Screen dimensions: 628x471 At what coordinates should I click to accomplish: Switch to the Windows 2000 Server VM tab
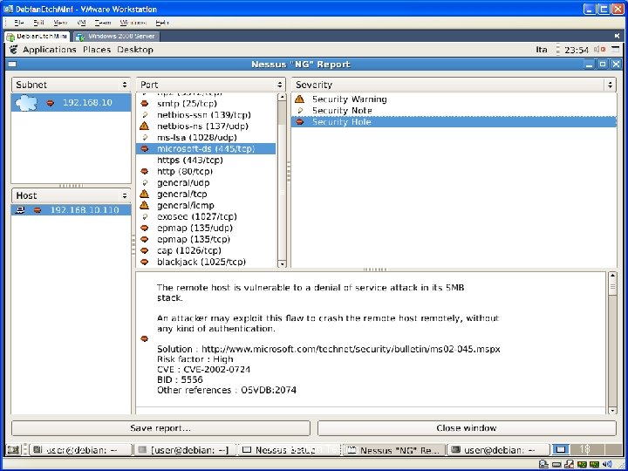click(x=117, y=37)
